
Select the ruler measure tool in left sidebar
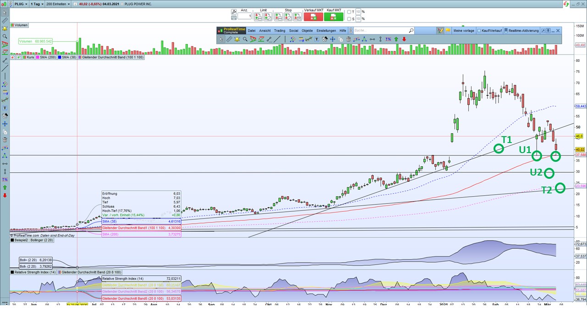(5, 21)
